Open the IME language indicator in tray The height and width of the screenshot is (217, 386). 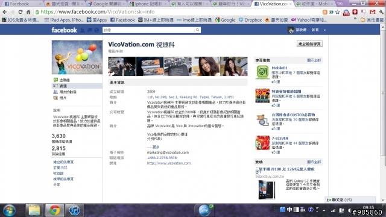[x=289, y=210]
